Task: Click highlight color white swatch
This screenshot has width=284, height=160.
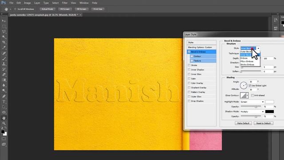Action: point(269,102)
